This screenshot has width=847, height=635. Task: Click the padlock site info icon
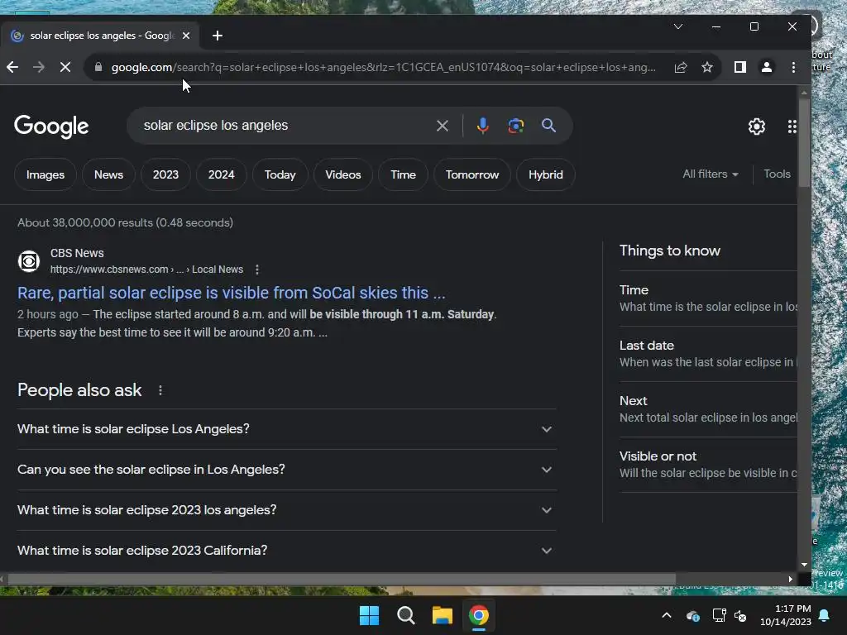[x=98, y=67]
